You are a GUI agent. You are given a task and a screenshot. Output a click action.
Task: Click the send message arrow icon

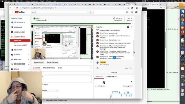pos(131,68)
